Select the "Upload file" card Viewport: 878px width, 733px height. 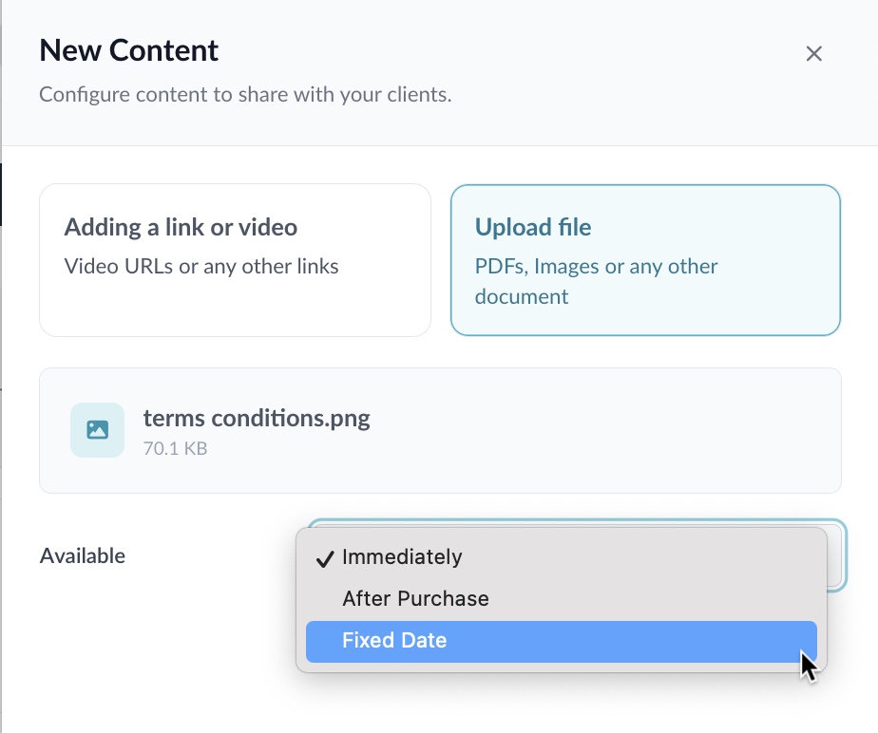click(x=645, y=260)
